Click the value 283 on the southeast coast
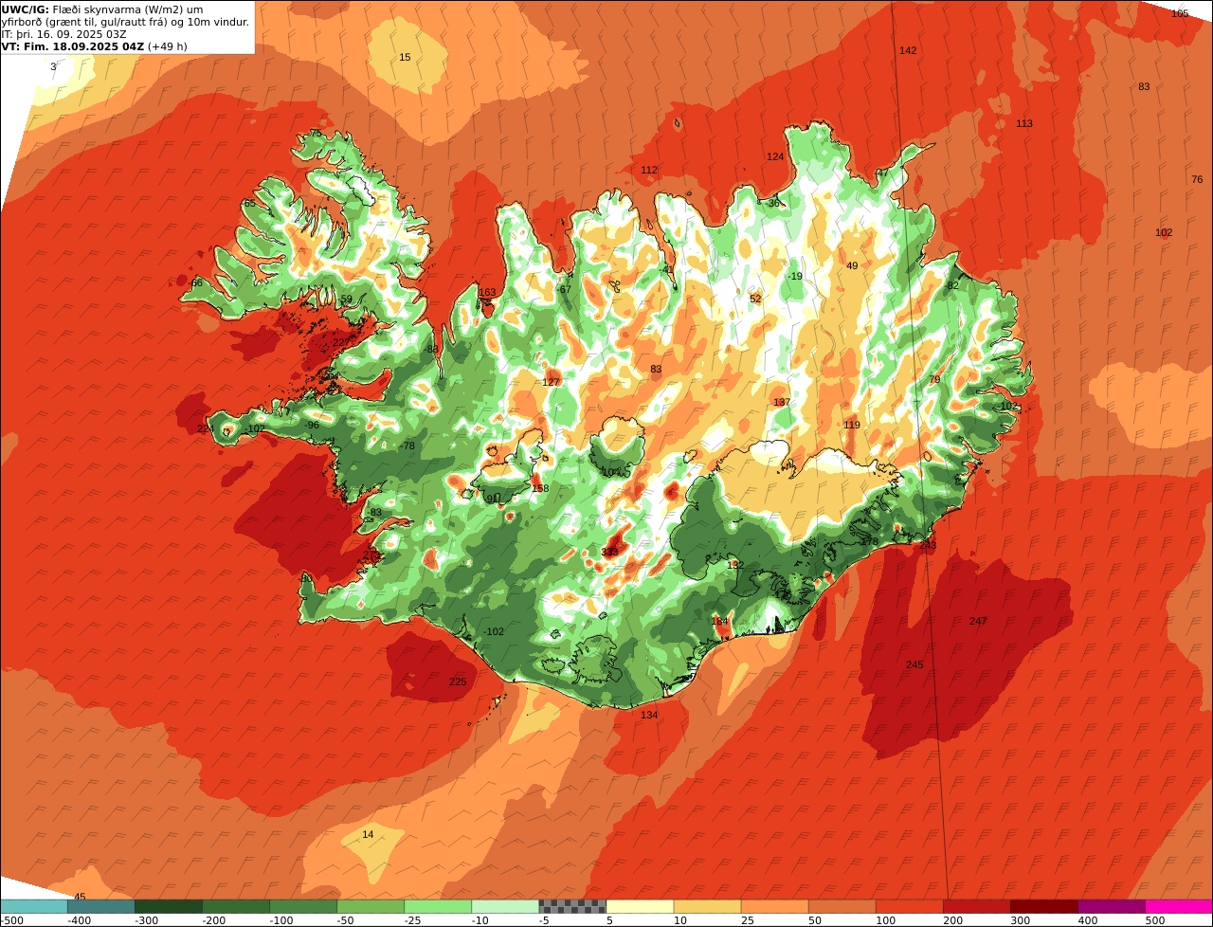Viewport: 1213px width, 927px height. click(928, 546)
